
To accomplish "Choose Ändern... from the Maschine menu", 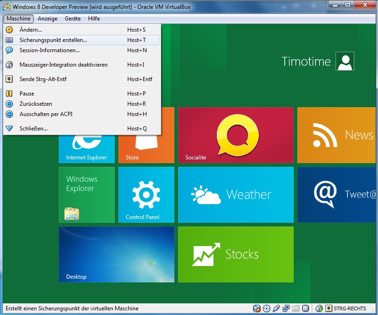I will tap(82, 30).
